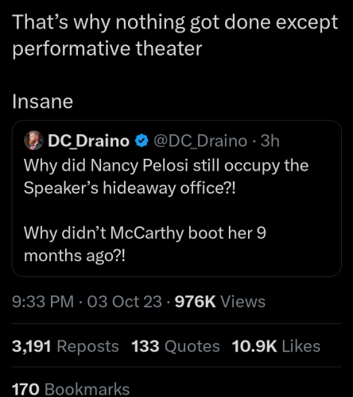This screenshot has width=353, height=397.
Task: Click the 9:33 PM timestamp
Action: 43,302
